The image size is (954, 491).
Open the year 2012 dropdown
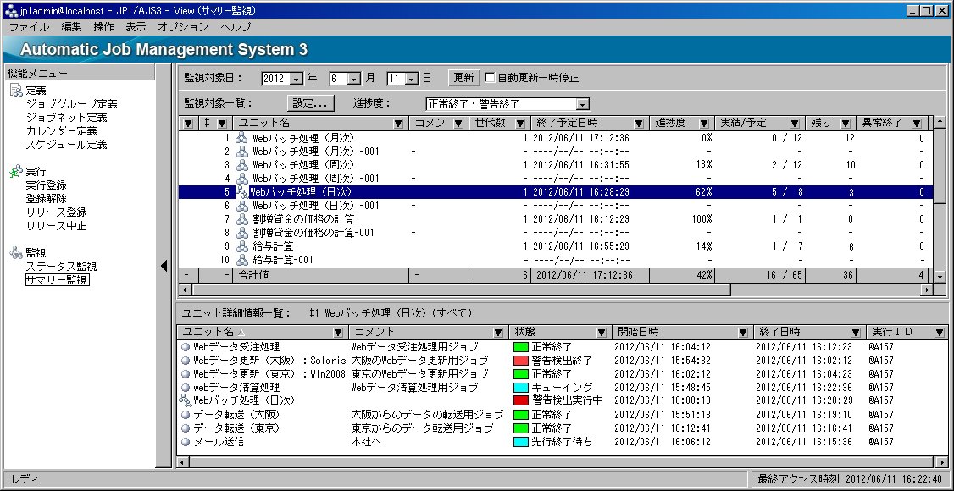coord(297,79)
